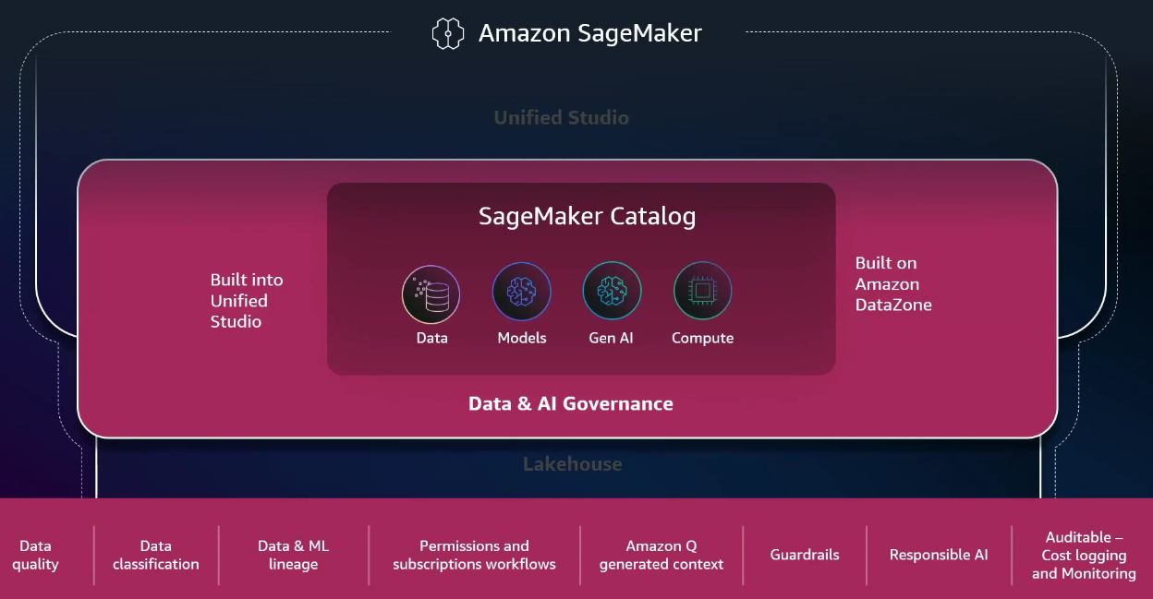The height and width of the screenshot is (599, 1153).
Task: Open Permissions and subscriptions workflows item
Action: pos(474,555)
